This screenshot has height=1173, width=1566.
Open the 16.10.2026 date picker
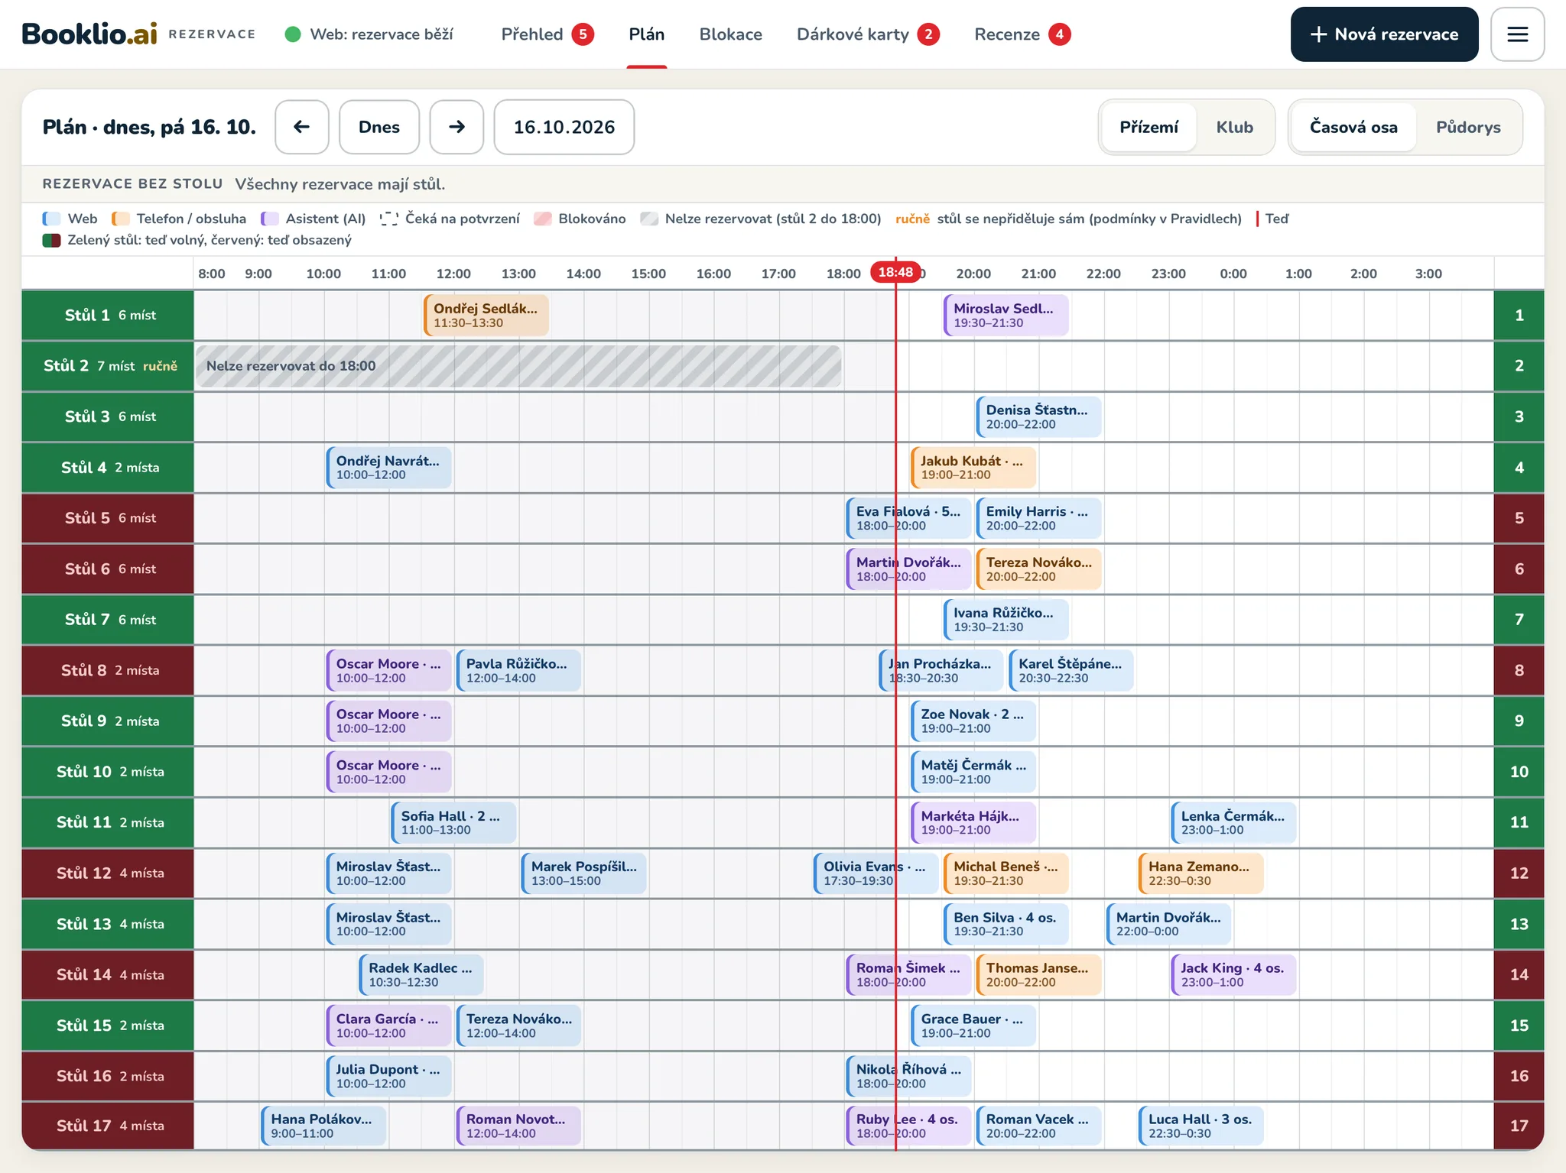pos(564,127)
